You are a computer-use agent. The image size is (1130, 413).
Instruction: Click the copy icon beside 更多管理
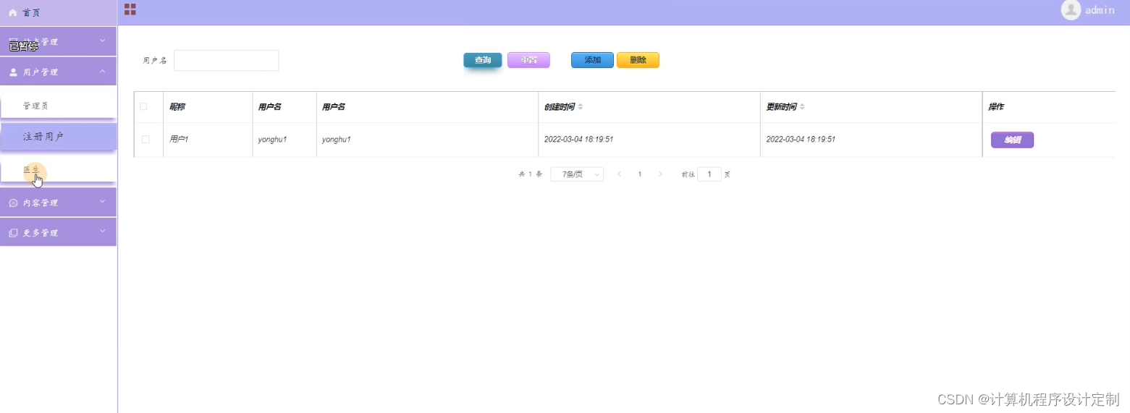(x=13, y=233)
